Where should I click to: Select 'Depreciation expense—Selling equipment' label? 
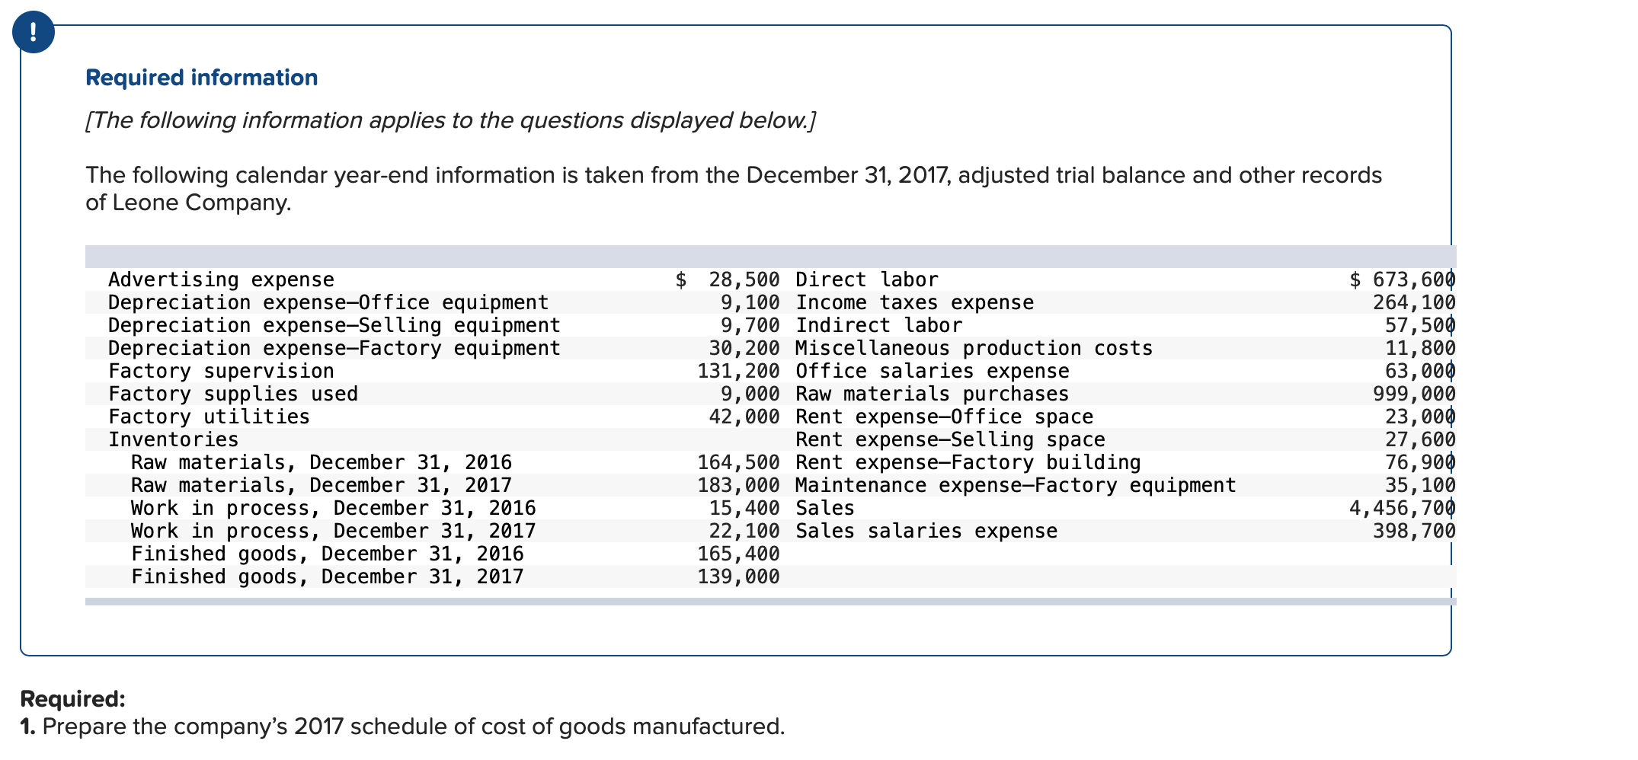(334, 325)
